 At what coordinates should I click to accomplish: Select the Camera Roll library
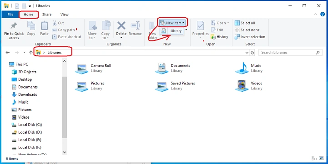point(93,68)
